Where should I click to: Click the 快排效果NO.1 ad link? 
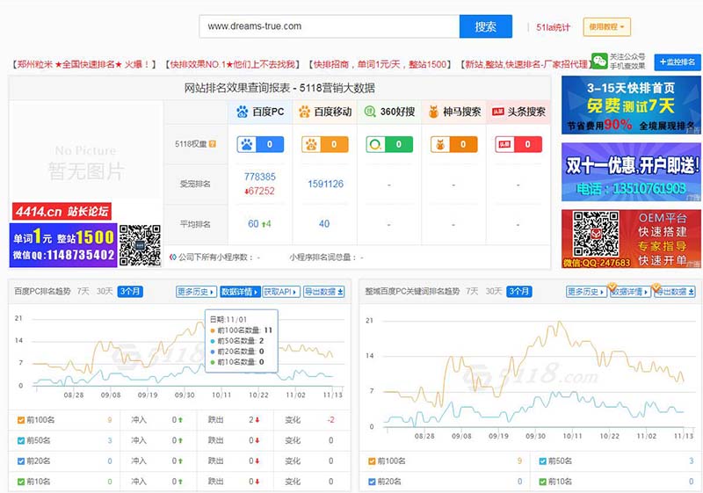[232, 64]
